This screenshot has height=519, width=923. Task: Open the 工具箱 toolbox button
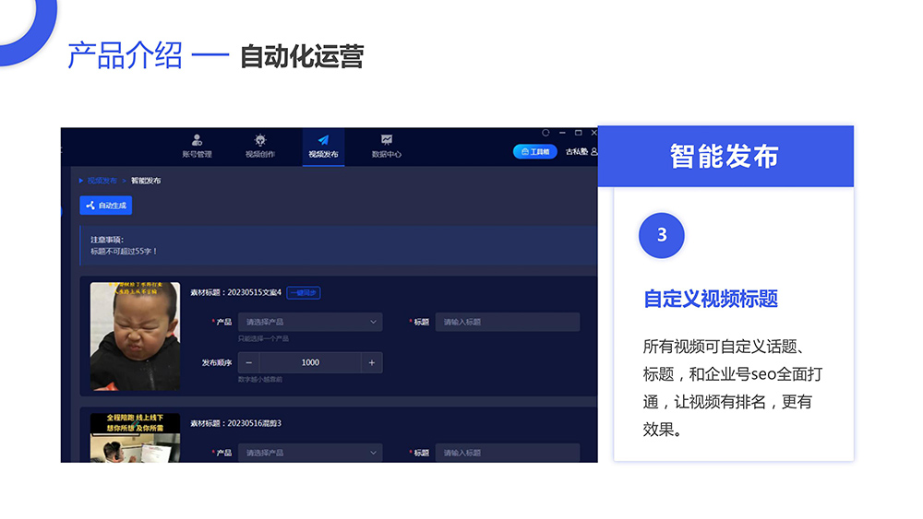(535, 151)
